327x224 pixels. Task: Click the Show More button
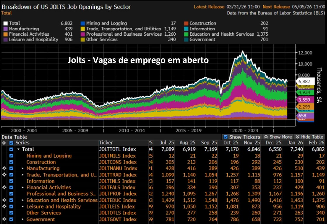[278, 137]
